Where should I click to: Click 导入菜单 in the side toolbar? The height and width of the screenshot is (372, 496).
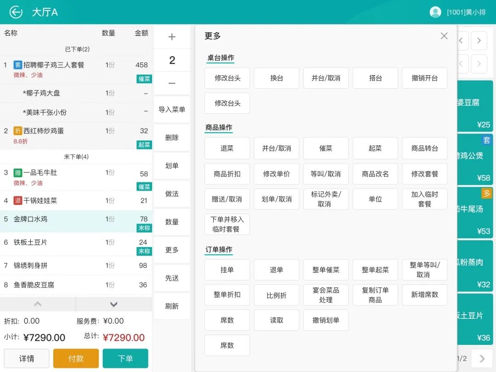coord(172,110)
